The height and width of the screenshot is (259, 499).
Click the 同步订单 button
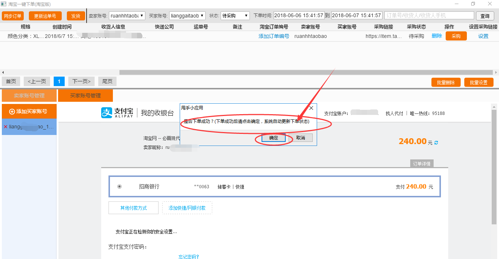point(13,16)
